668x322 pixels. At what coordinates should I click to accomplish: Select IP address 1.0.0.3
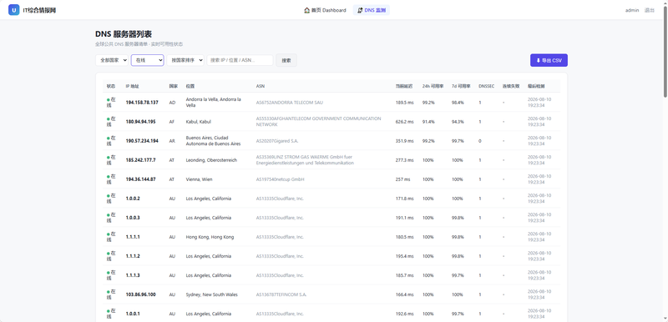point(133,218)
